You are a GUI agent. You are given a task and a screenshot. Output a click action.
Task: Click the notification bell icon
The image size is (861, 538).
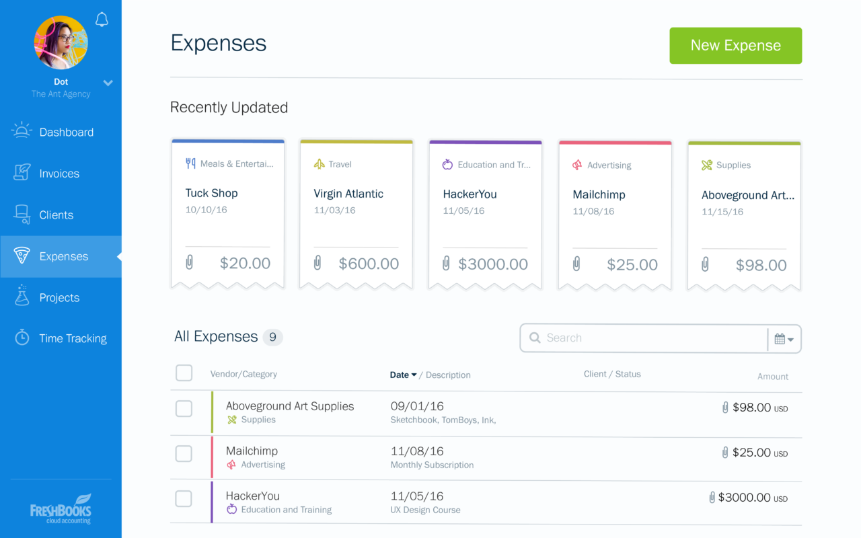[x=102, y=20]
